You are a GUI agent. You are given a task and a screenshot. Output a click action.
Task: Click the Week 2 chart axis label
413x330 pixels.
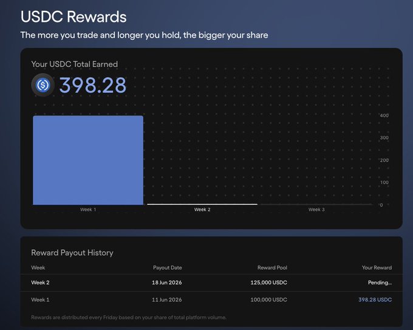[202, 210]
